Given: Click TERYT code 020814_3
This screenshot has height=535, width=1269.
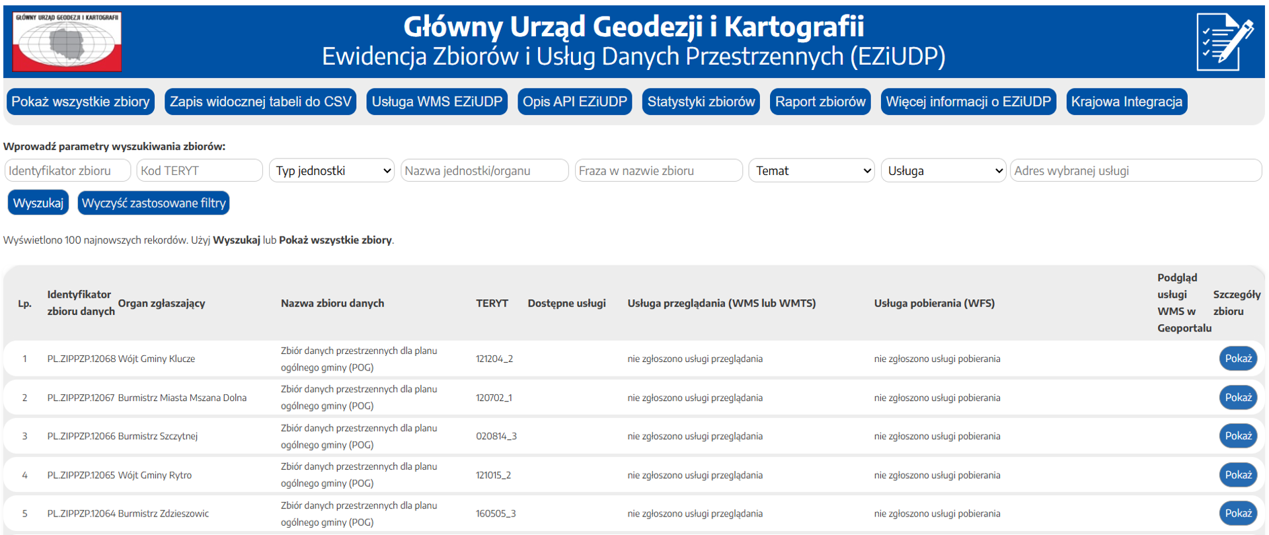Looking at the screenshot, I should (x=496, y=436).
